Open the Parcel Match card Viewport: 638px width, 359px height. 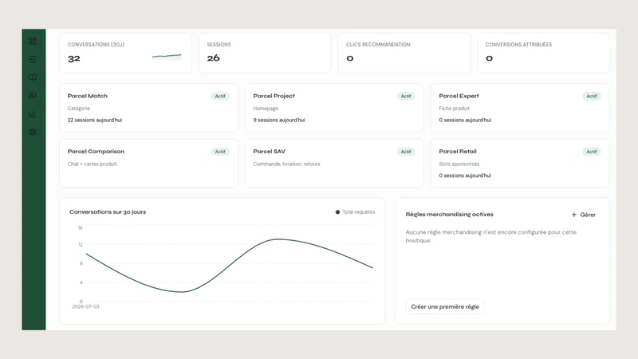(x=148, y=108)
